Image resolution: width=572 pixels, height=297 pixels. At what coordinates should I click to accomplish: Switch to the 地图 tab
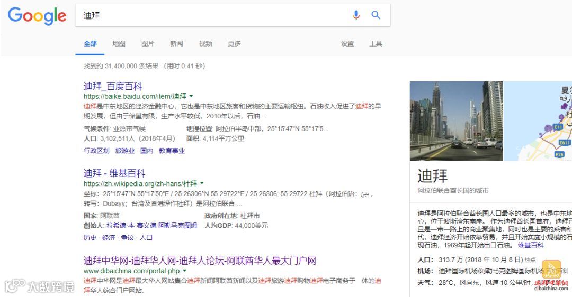tap(119, 44)
